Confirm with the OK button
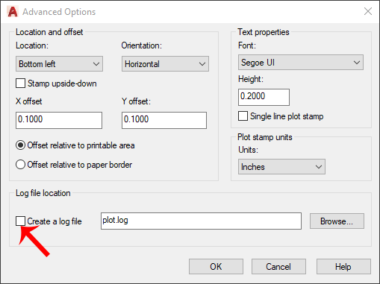 216,267
